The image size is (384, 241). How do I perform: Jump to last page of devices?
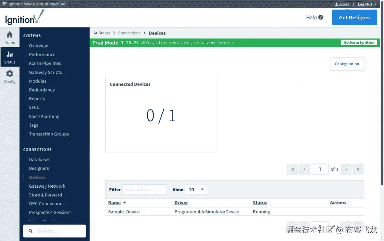point(358,169)
